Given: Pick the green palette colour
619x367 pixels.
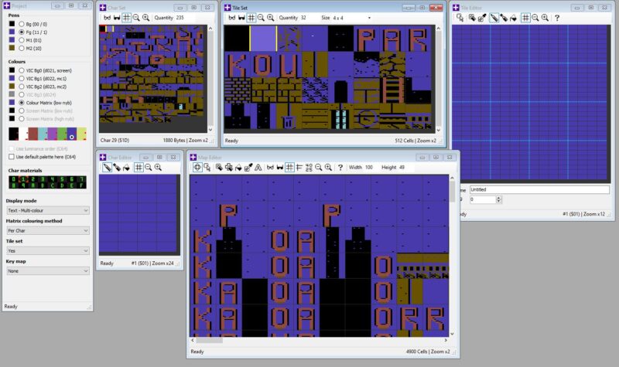Looking at the screenshot, I should (x=62, y=134).
